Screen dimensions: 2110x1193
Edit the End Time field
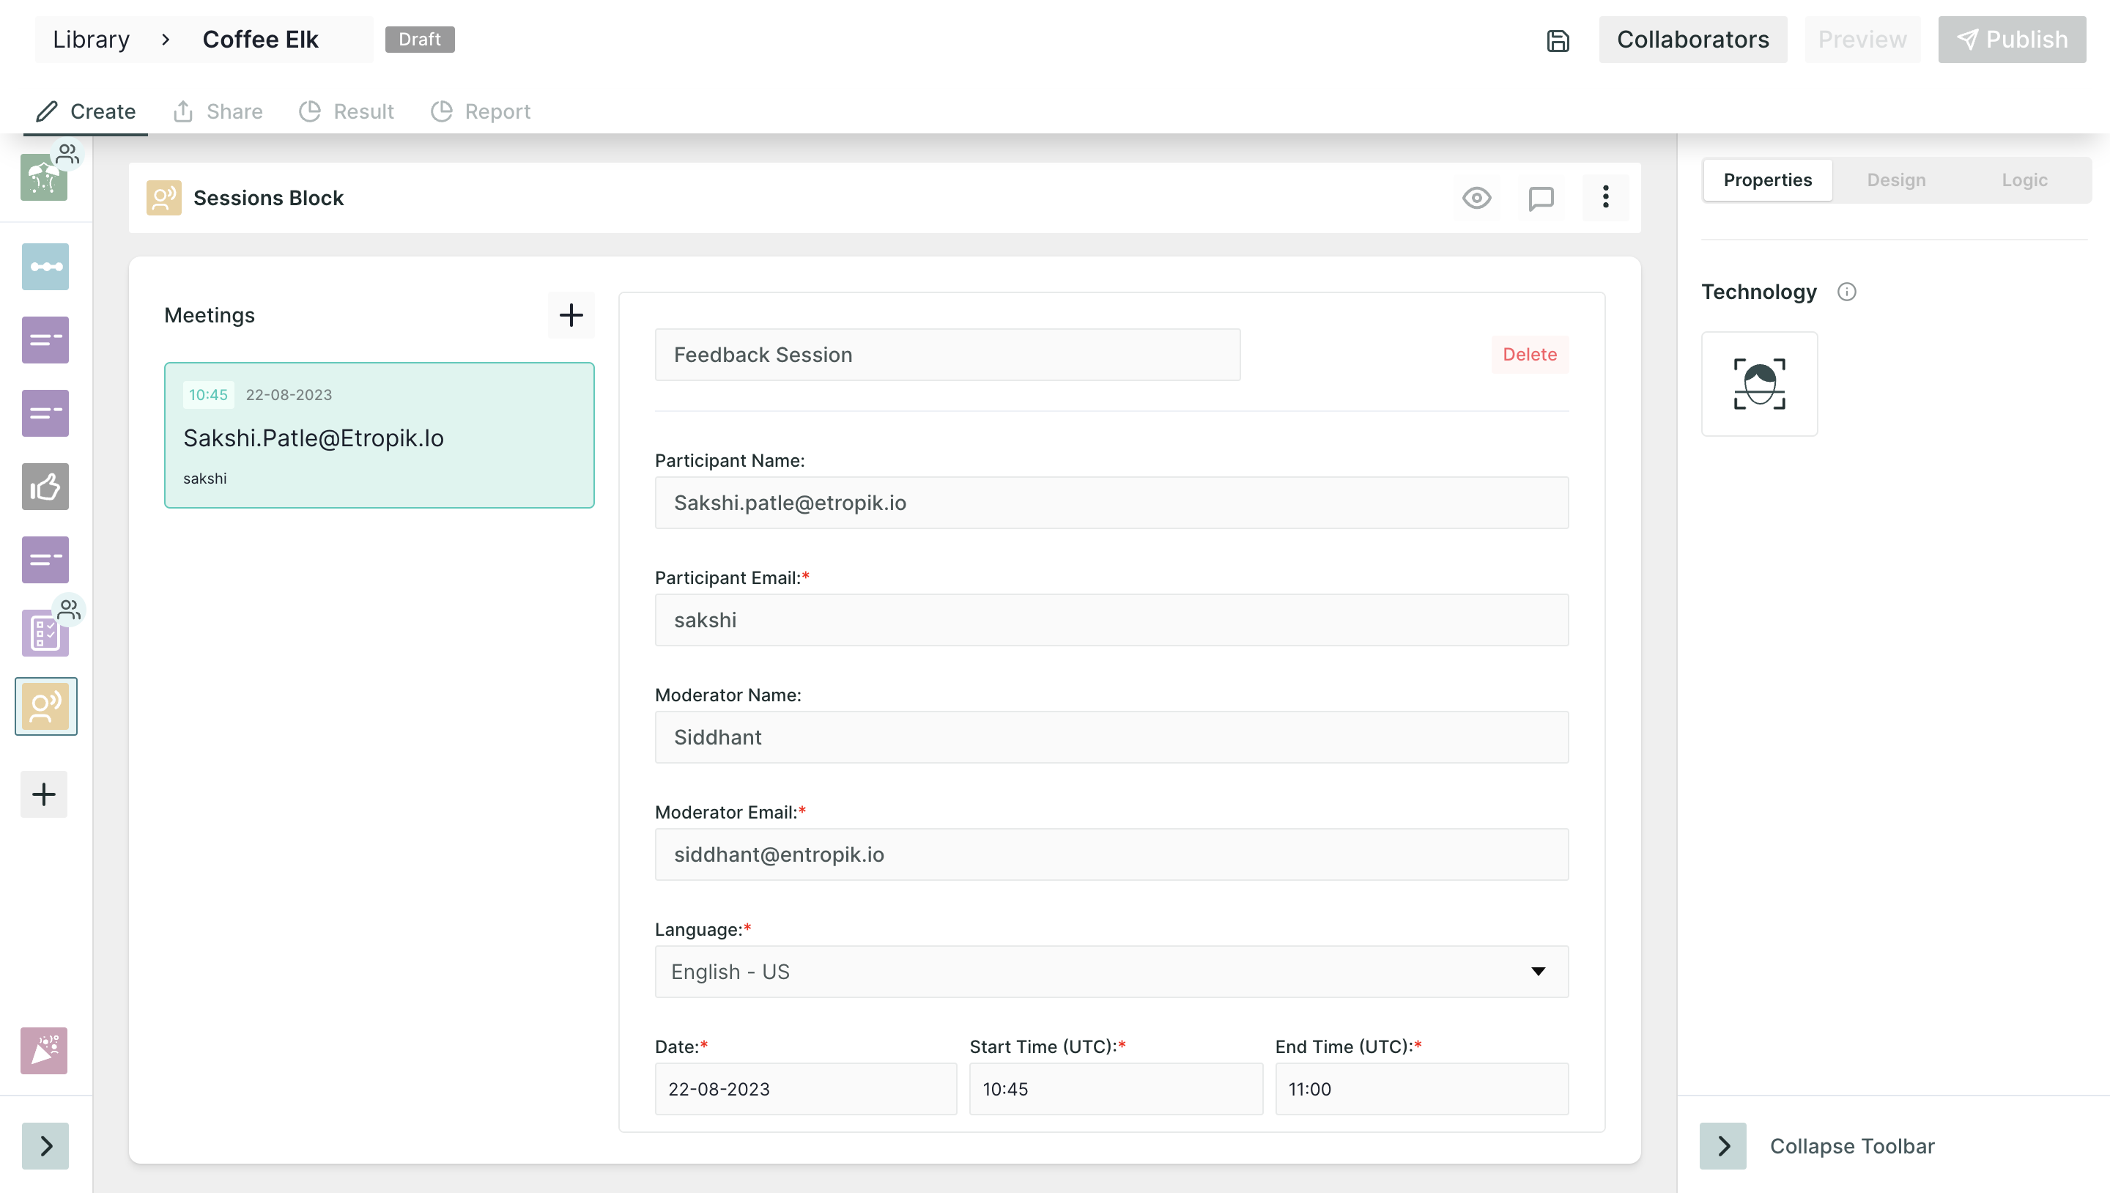pyautogui.click(x=1421, y=1089)
